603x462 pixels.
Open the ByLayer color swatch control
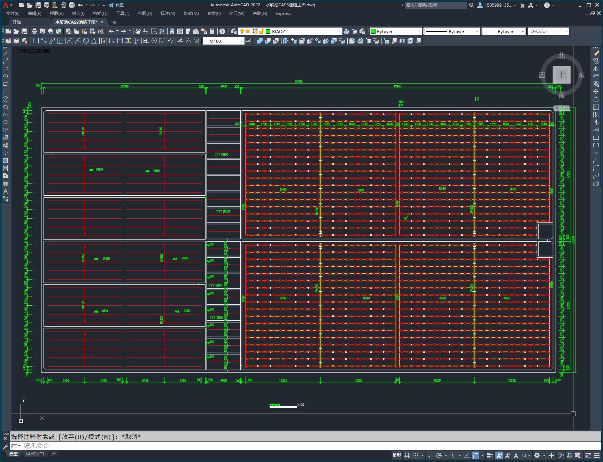(396, 31)
